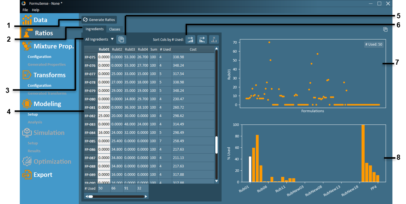Open Setup under Modeling

point(33,114)
